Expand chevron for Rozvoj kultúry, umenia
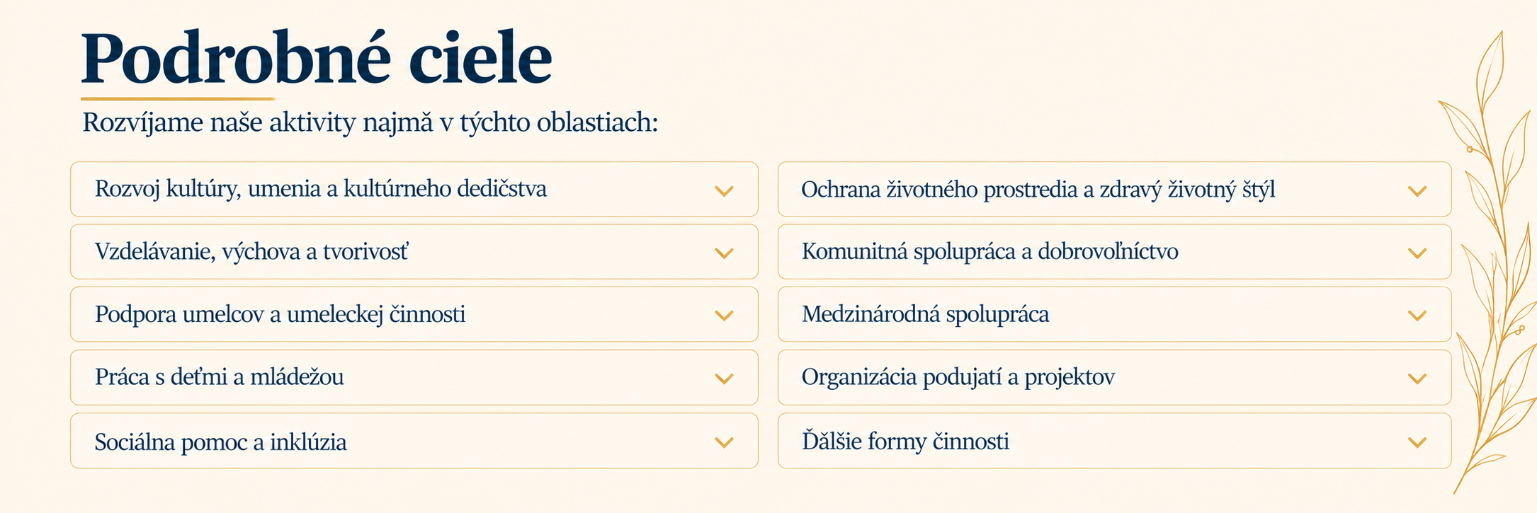1537x513 pixels. click(x=724, y=191)
